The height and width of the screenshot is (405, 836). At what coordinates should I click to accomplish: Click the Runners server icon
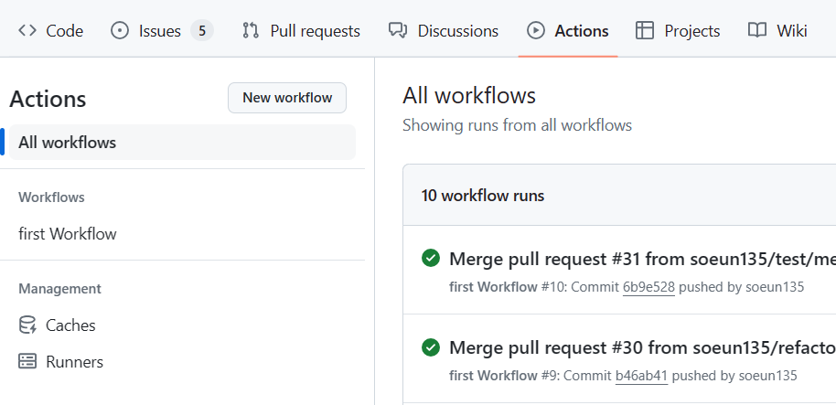(x=27, y=362)
